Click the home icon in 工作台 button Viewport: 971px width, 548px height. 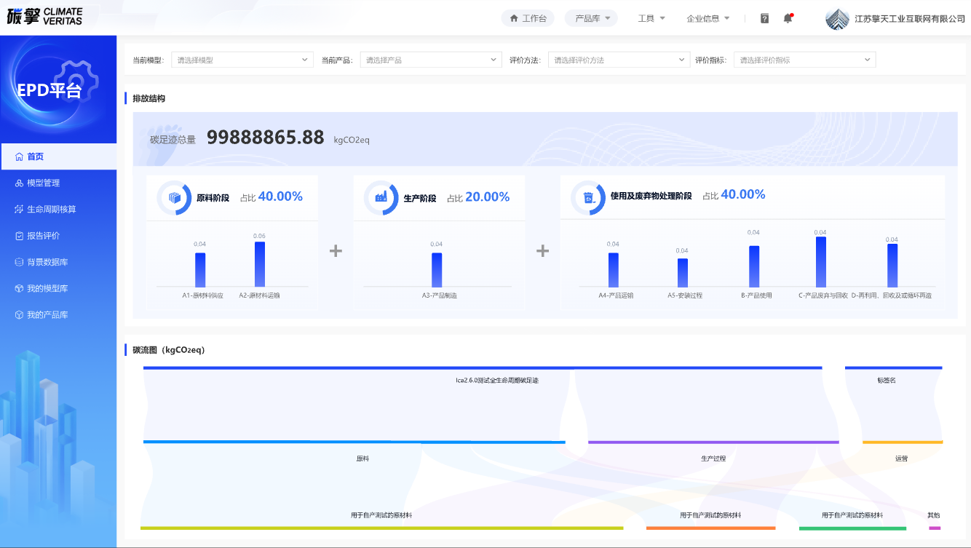pyautogui.click(x=514, y=18)
